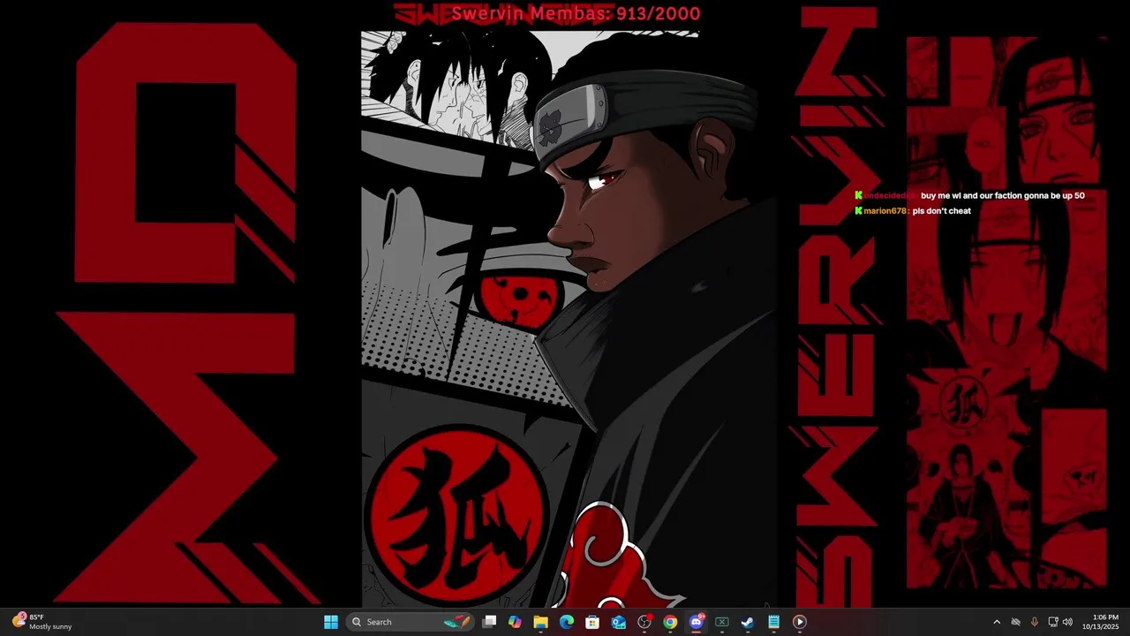Switch to Google Chrome on the taskbar
The height and width of the screenshot is (636, 1130).
tap(670, 622)
